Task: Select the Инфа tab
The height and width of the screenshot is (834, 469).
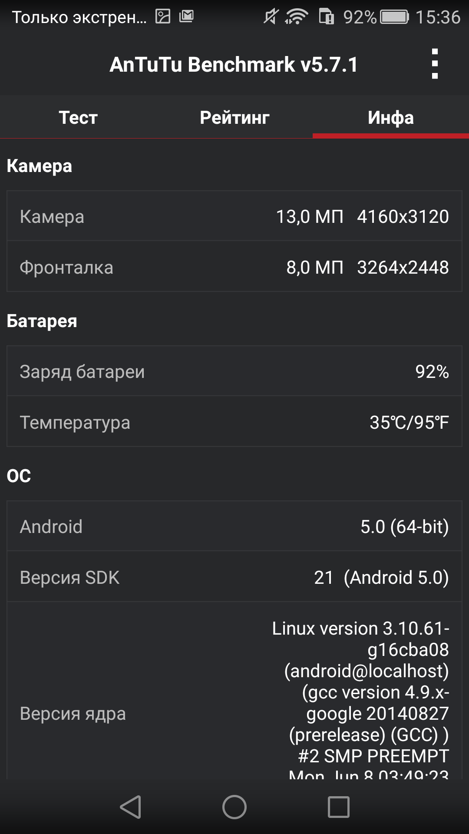Action: 391,117
